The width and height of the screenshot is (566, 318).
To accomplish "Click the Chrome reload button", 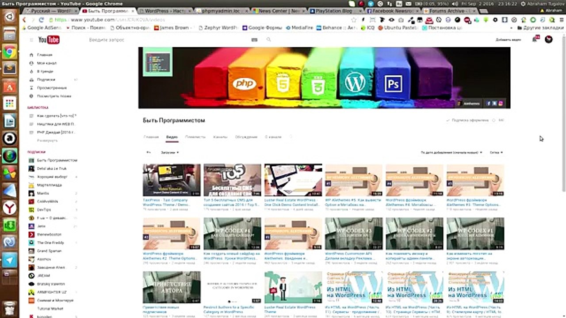I will (41, 20).
